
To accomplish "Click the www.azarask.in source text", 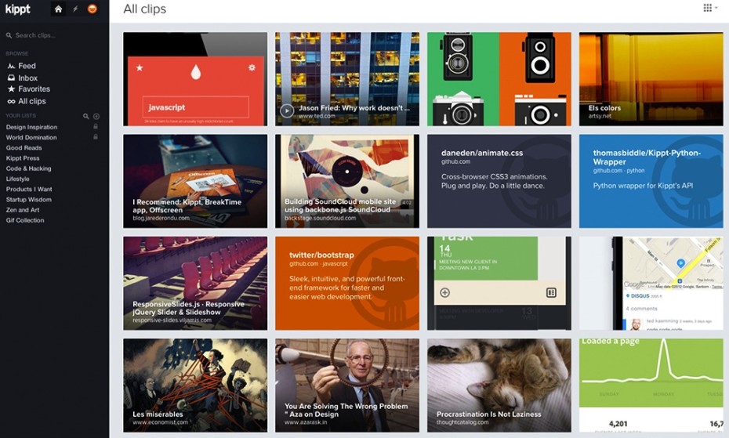I will pos(306,422).
